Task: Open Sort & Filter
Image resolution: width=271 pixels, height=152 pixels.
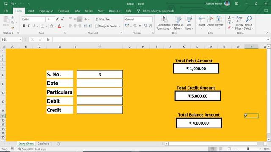Action: tap(239, 23)
